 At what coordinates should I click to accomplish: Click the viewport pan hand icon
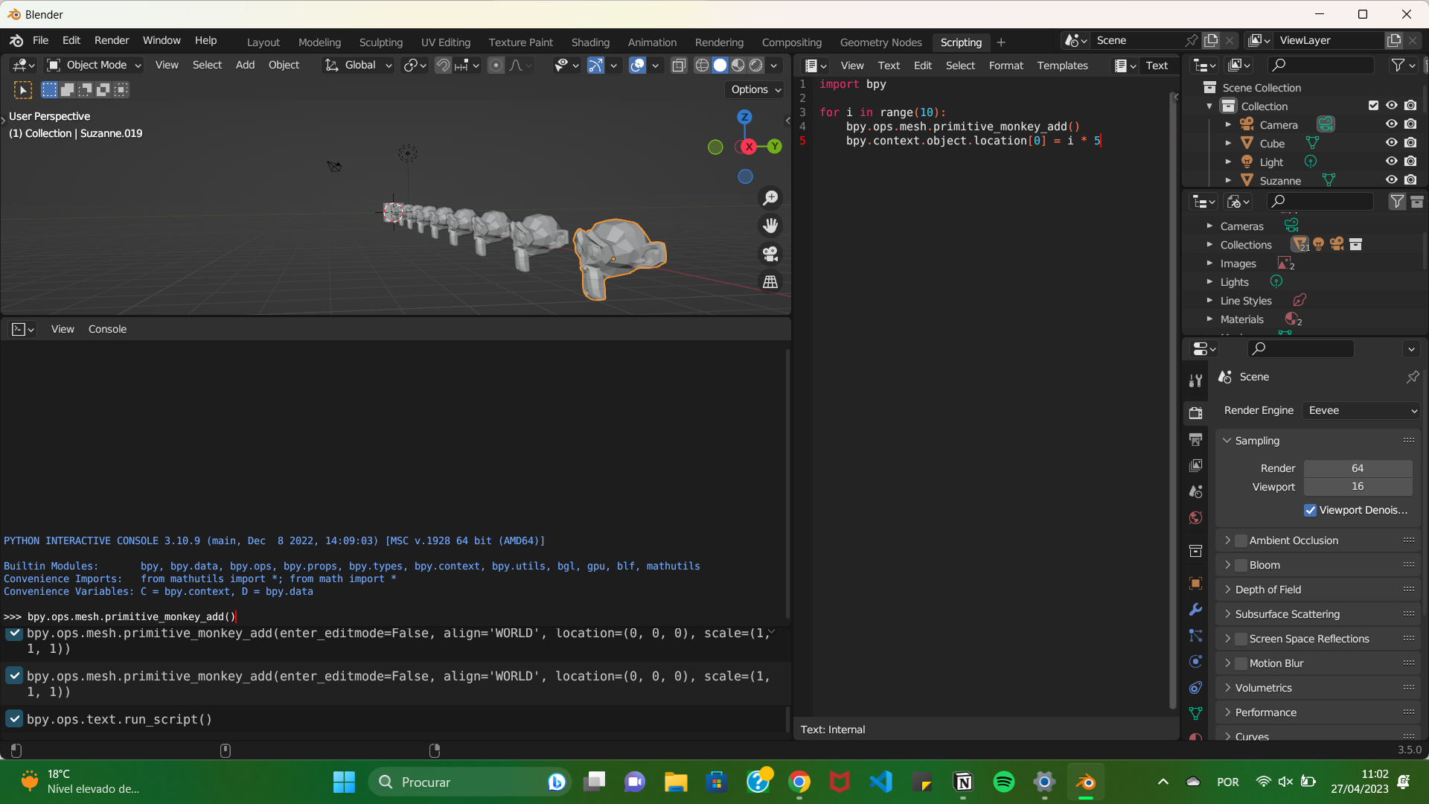770,226
